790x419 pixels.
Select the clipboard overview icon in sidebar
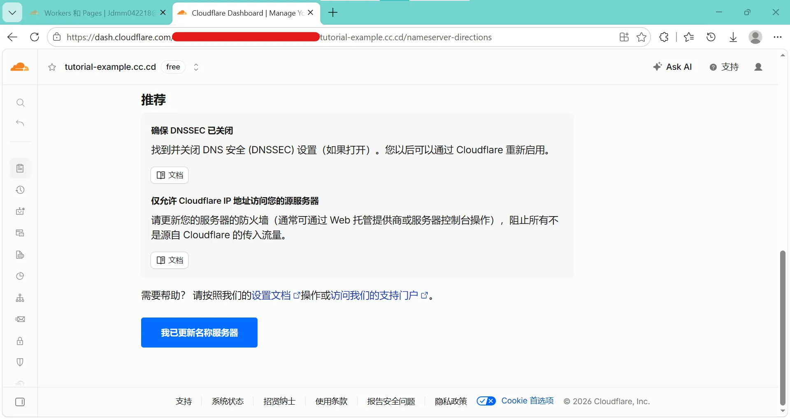click(20, 168)
